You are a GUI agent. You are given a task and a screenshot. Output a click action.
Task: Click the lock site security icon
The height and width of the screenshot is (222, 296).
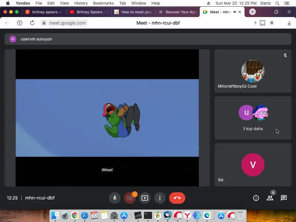pyautogui.click(x=44, y=23)
